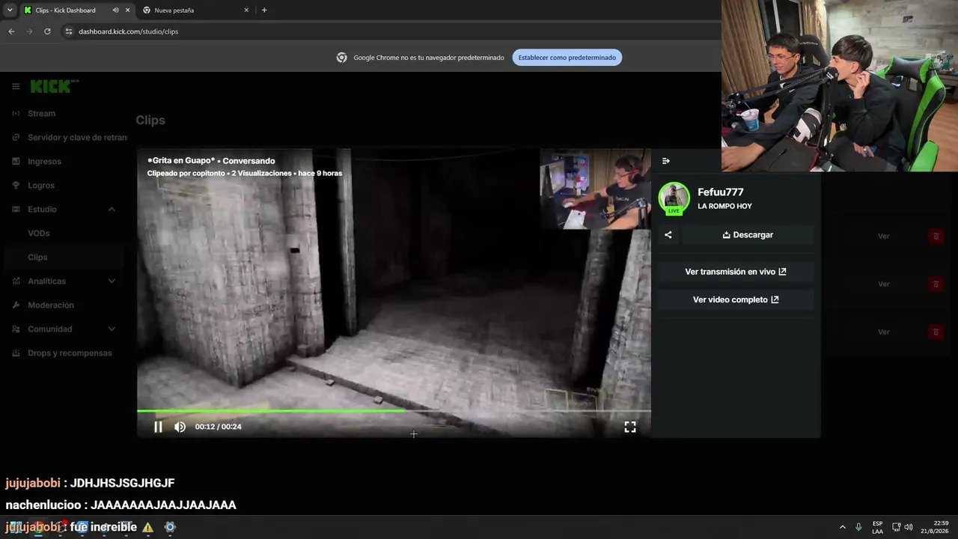Click the second Ver link in clips list
Screen dimensions: 958x539
click(884, 284)
